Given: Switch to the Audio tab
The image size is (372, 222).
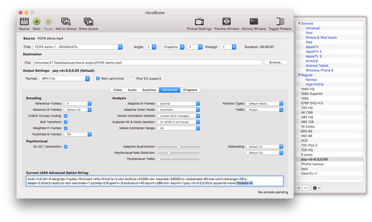Looking at the screenshot, I should click(132, 90).
